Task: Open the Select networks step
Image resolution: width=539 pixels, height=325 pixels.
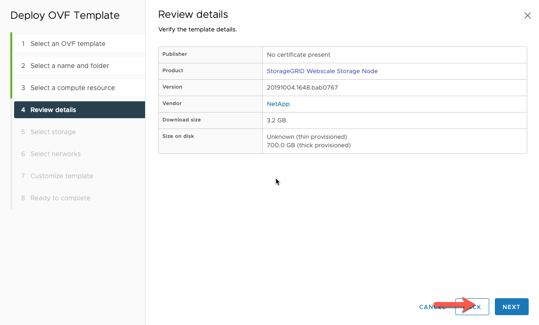Action: pos(56,154)
